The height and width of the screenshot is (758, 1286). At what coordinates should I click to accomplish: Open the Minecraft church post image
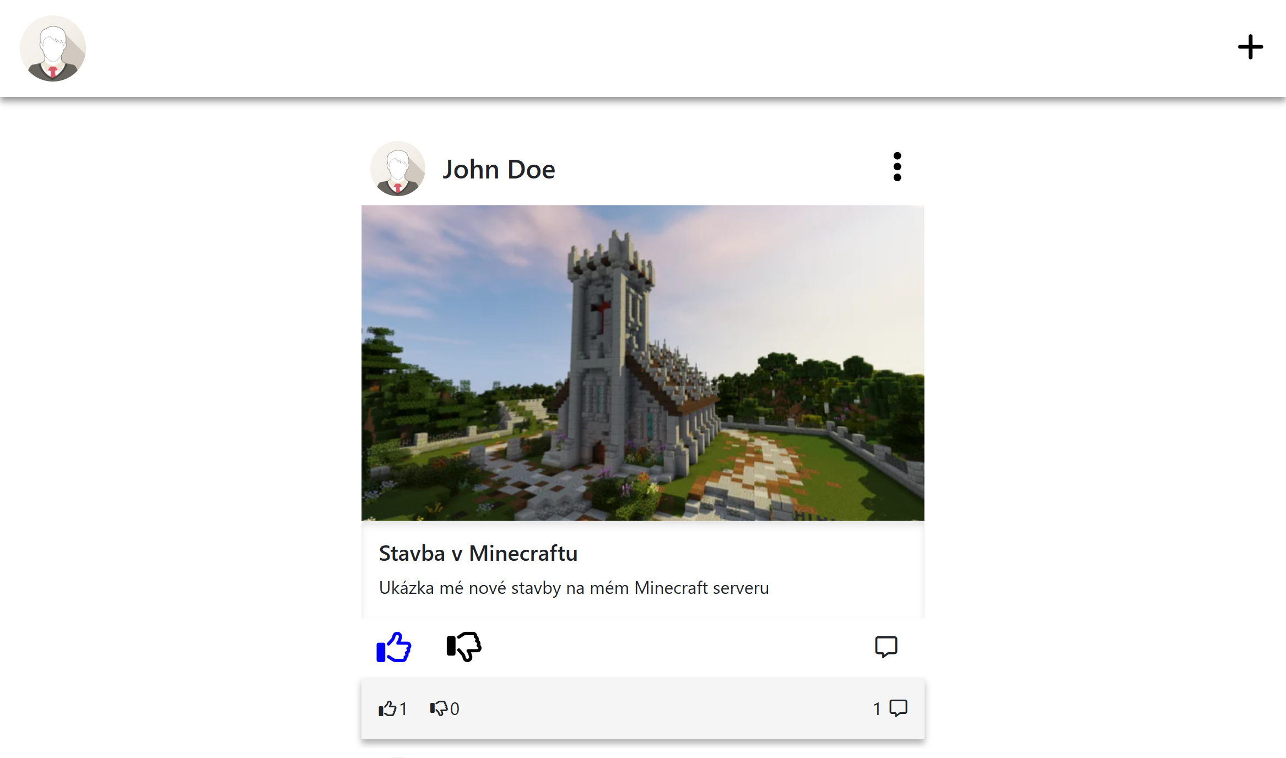coord(642,363)
